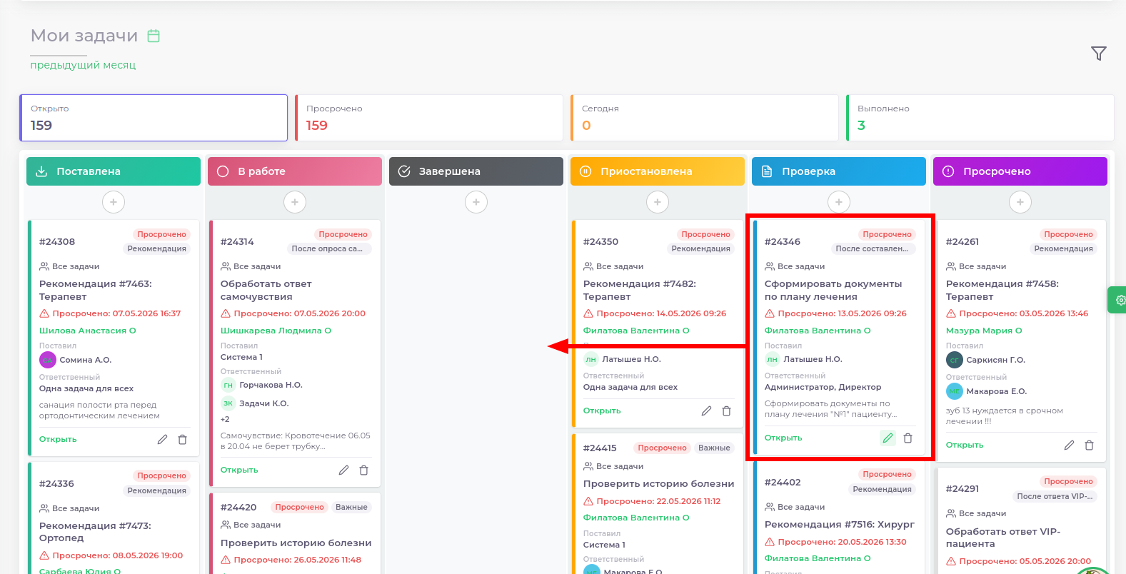Follow the предыдущий месяц link
Viewport: 1126px width, 574px height.
(x=83, y=65)
